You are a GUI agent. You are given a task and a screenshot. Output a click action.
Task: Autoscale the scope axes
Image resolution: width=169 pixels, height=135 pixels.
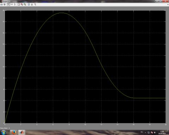pos(19,5)
